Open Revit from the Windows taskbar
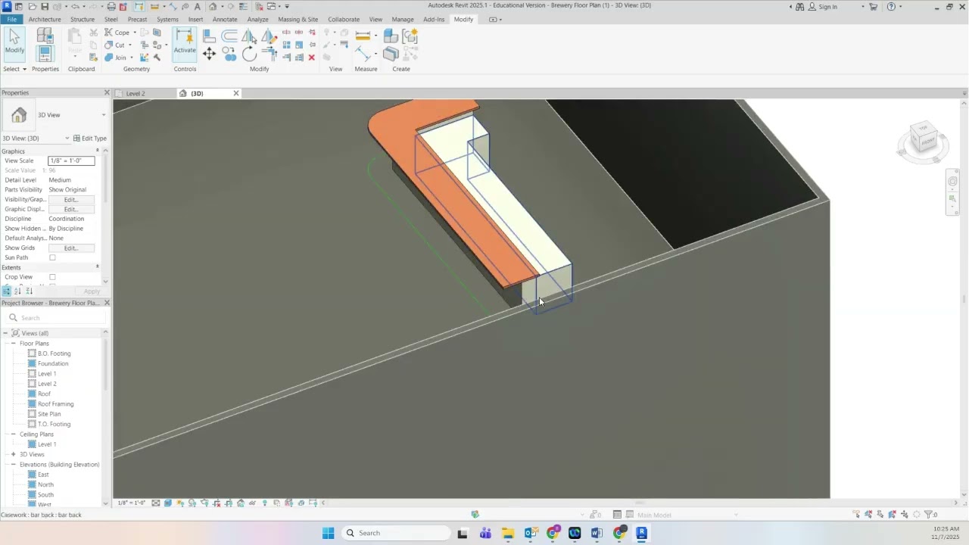This screenshot has width=969, height=545. (641, 533)
